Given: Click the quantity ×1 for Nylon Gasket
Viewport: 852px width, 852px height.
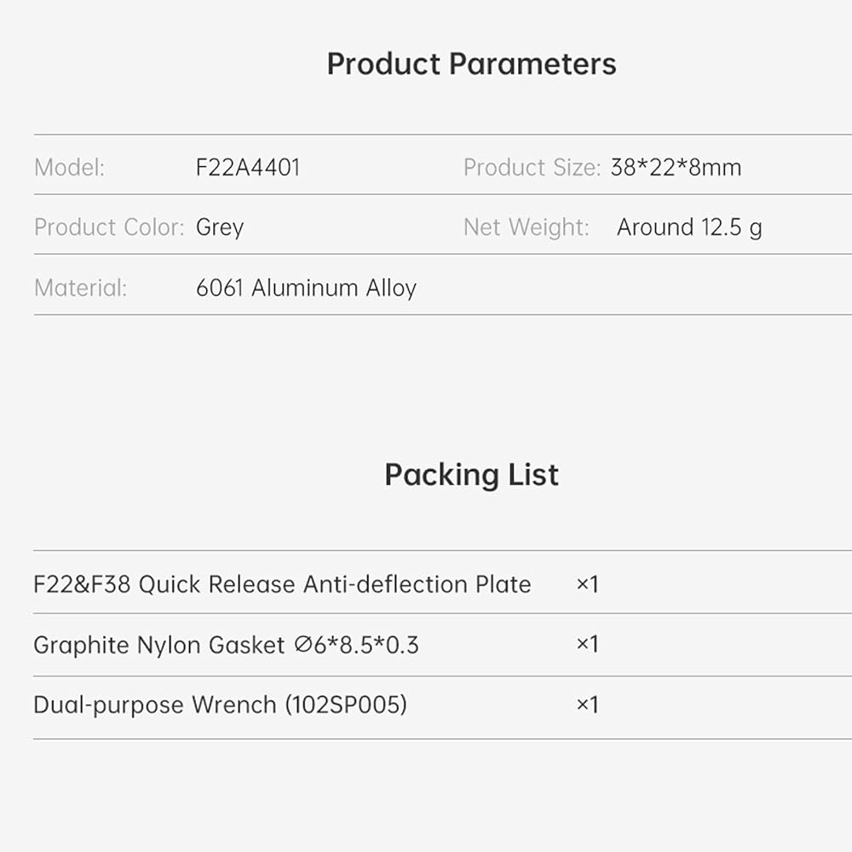Looking at the screenshot, I should (587, 645).
